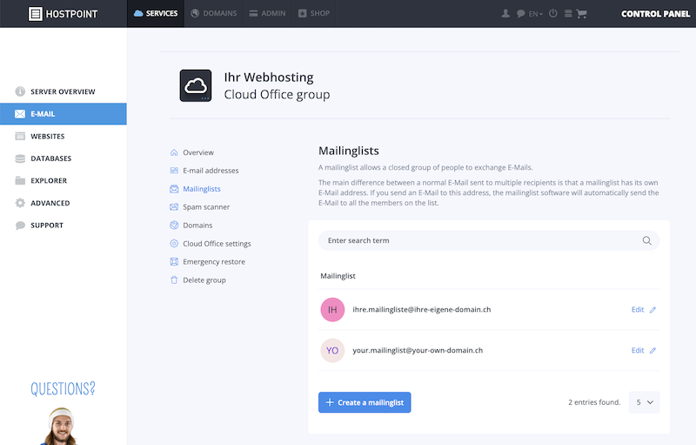Click the Explorer folder icon
This screenshot has width=696, height=445.
[20, 180]
